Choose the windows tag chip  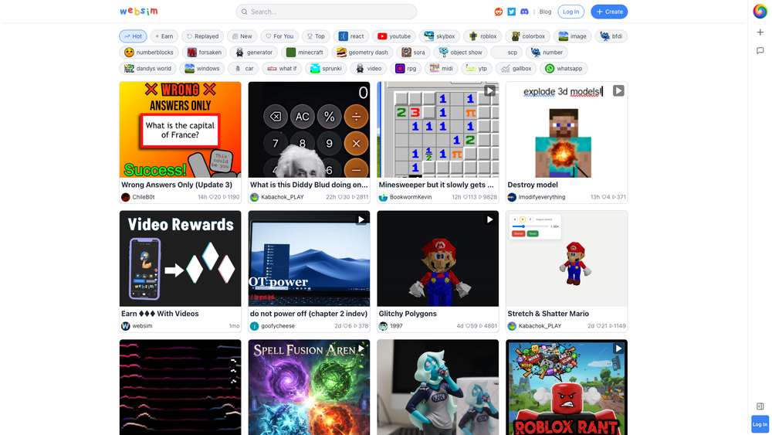201,69
